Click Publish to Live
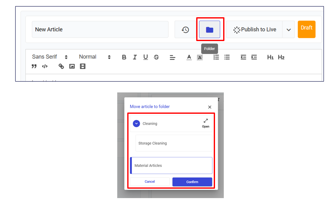The width and height of the screenshot is (336, 210). (255, 30)
